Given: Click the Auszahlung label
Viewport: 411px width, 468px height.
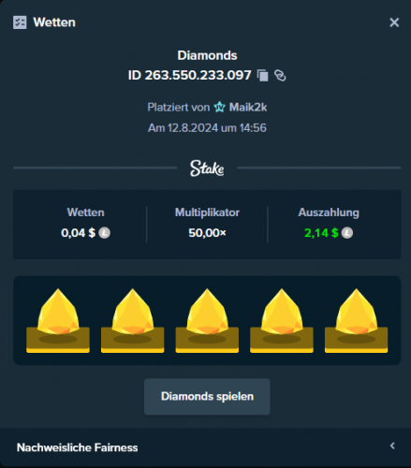Looking at the screenshot, I should [x=329, y=212].
